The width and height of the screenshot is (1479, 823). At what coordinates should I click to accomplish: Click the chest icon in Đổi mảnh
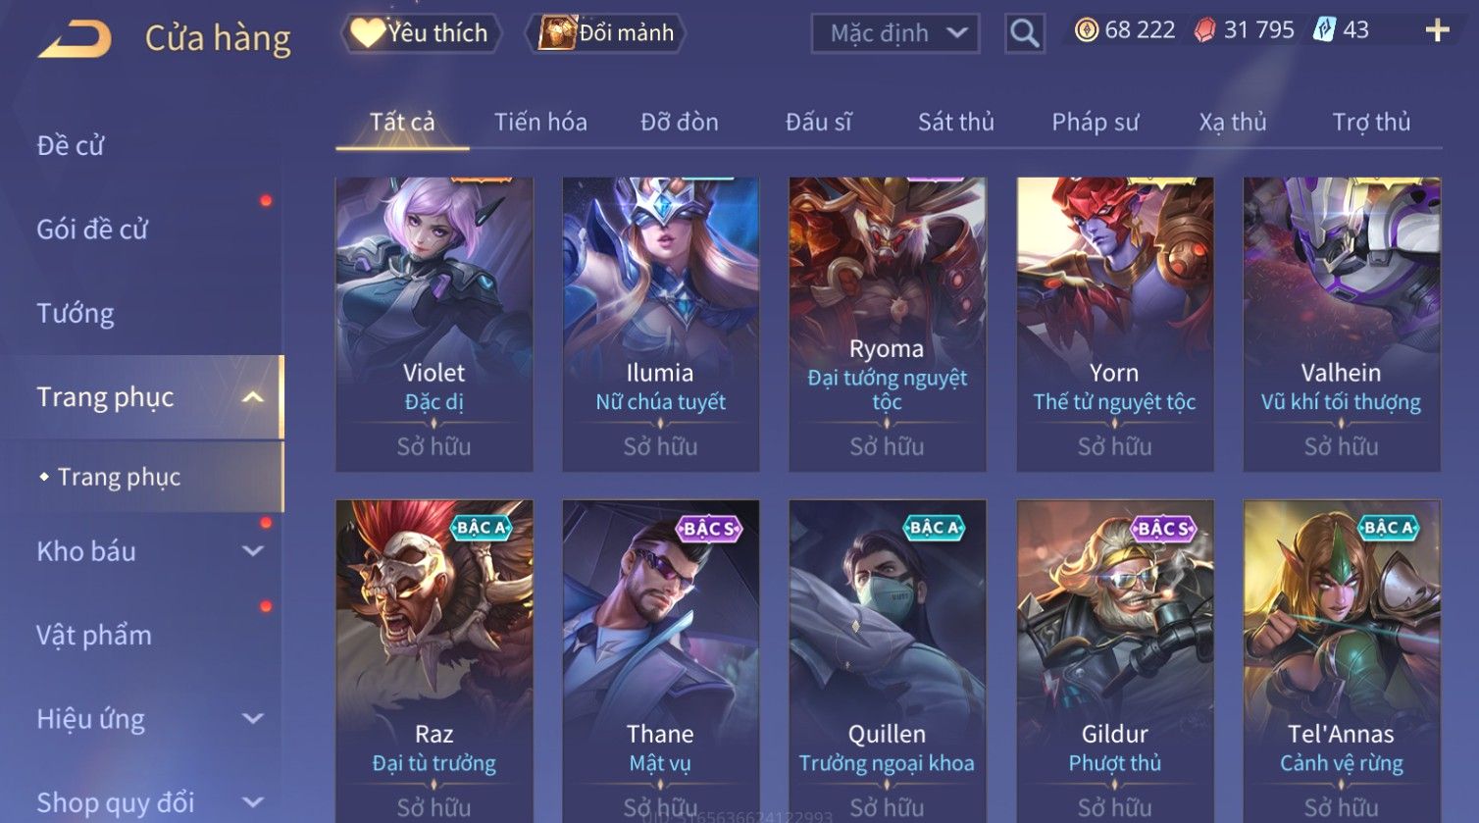(x=556, y=33)
